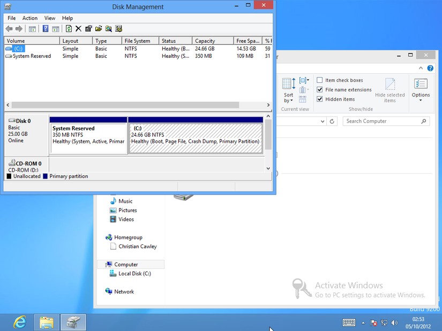Sort by the File System column header
The height and width of the screenshot is (331, 442).
click(x=140, y=41)
